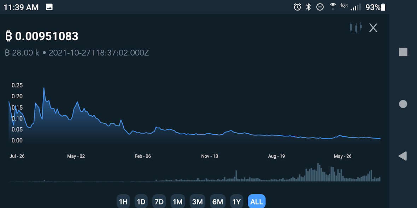
Task: Tap the tallest bar in the volume histogram
Action: coord(318,172)
